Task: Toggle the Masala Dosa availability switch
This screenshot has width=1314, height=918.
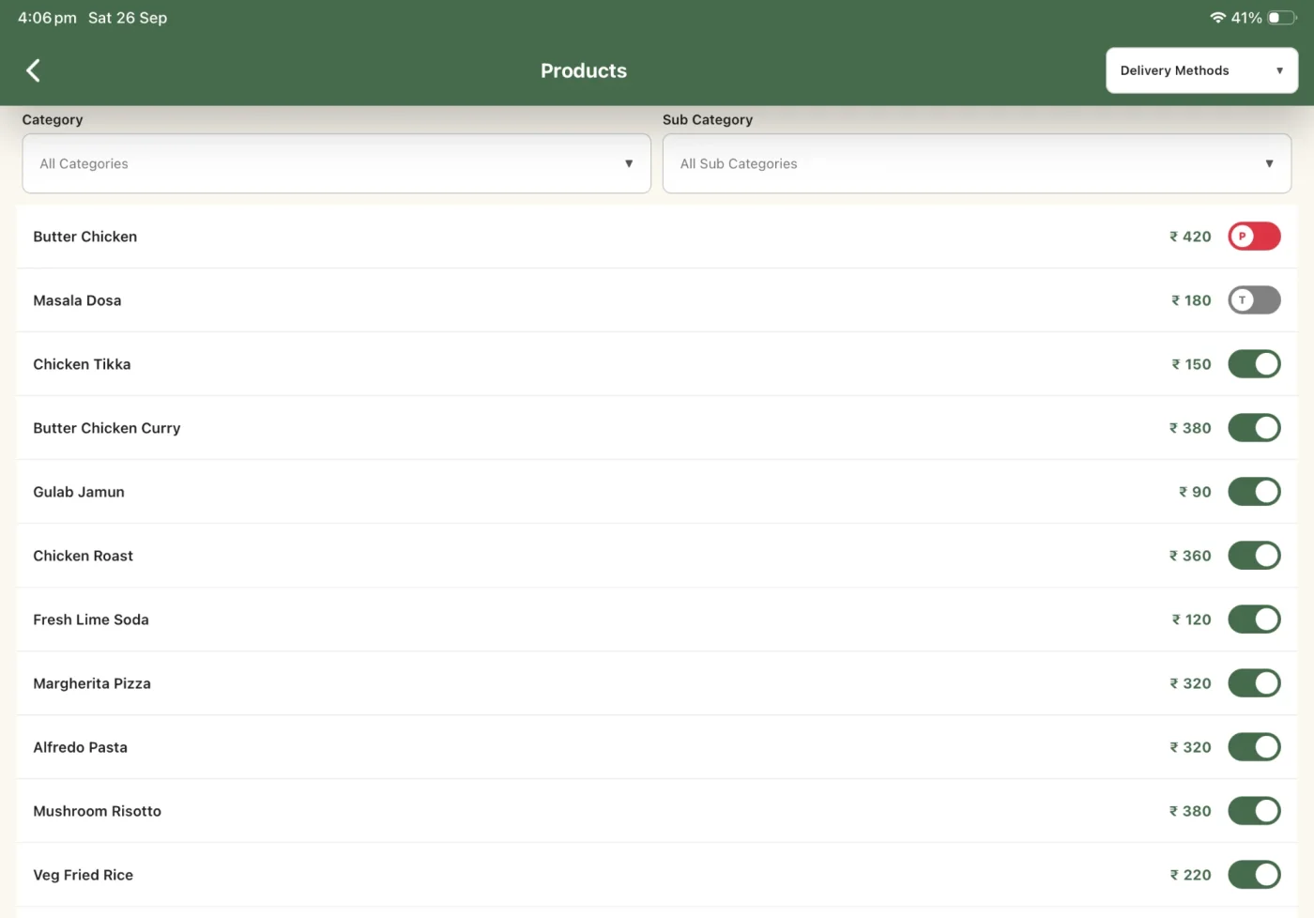Action: (x=1254, y=300)
